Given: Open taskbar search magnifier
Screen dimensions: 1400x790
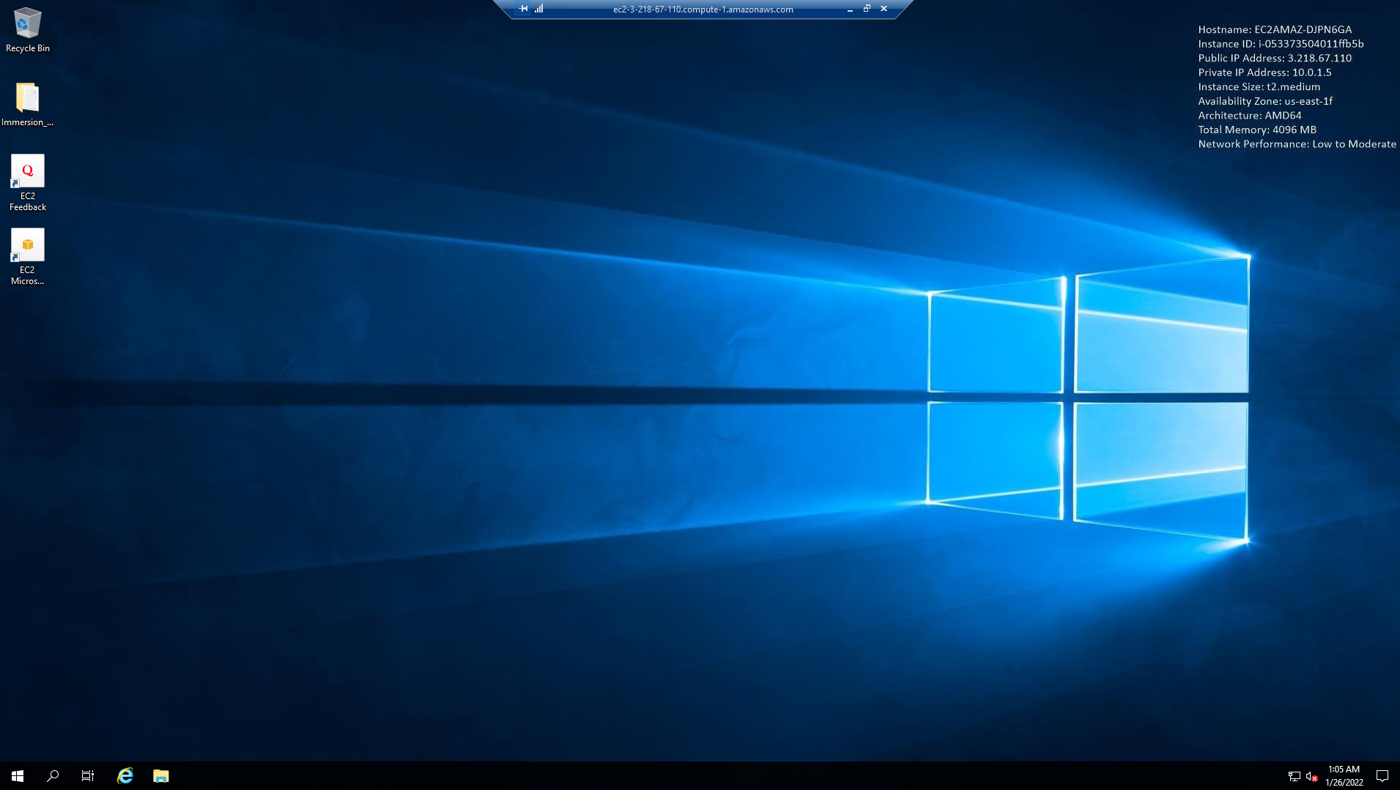Looking at the screenshot, I should tap(53, 776).
